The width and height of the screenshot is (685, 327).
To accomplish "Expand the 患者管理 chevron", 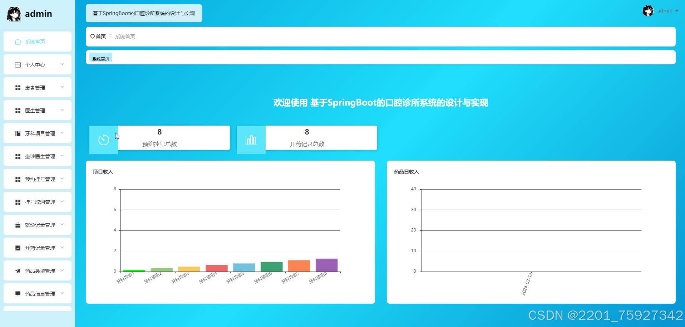I will coord(62,87).
